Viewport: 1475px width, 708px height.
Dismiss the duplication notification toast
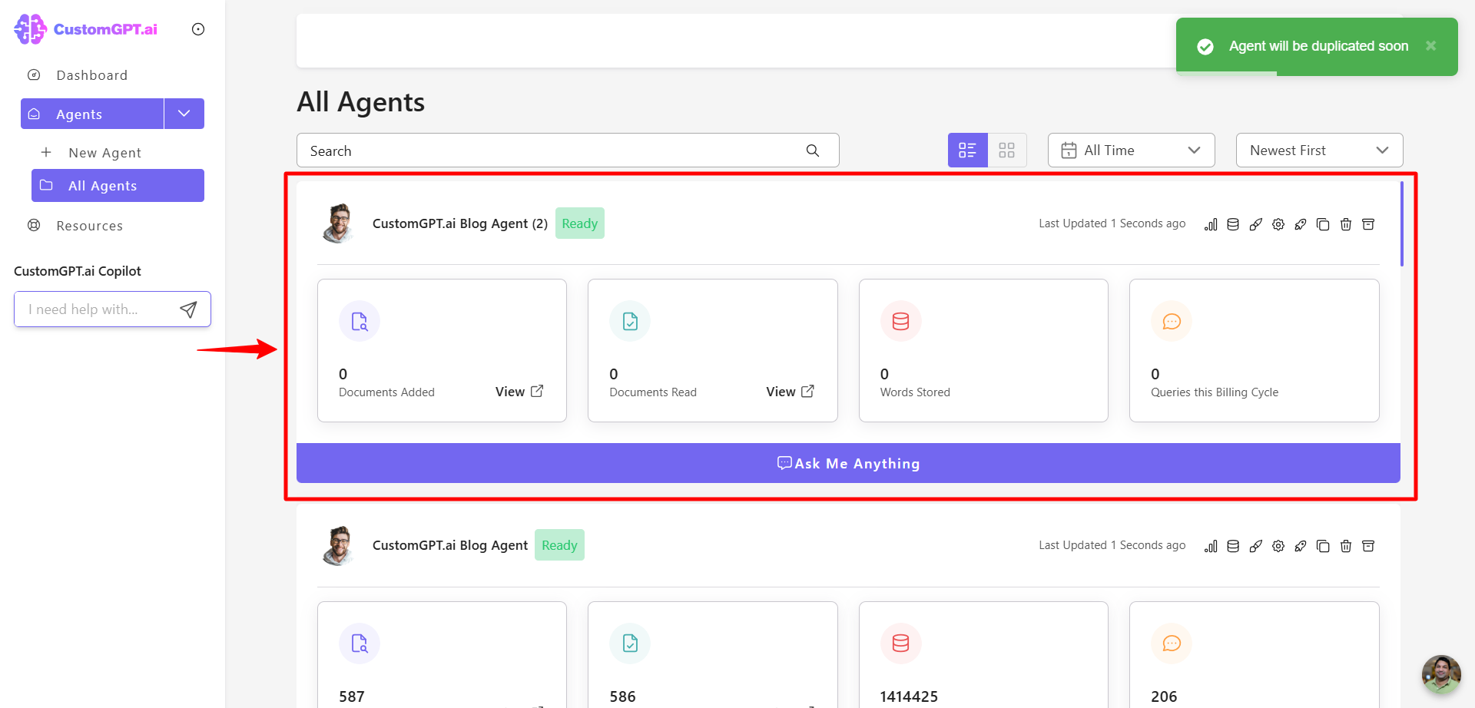(1430, 46)
